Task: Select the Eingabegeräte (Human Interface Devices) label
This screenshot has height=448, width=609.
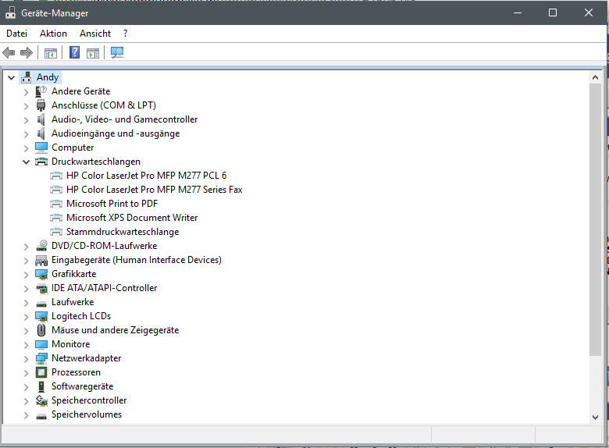Action: [137, 260]
